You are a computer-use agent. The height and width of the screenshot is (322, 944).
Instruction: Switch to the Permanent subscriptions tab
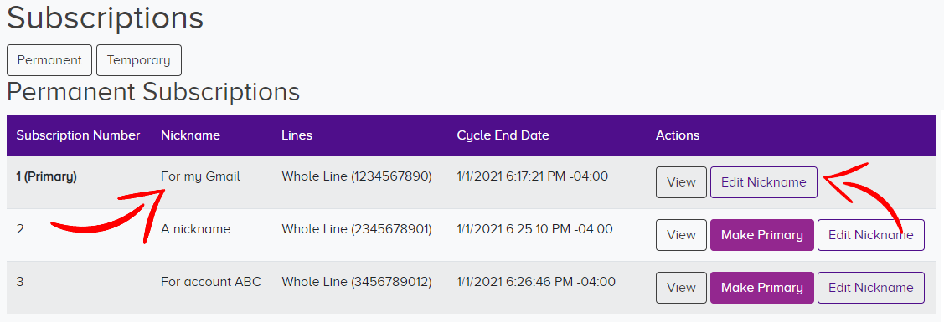pos(49,60)
